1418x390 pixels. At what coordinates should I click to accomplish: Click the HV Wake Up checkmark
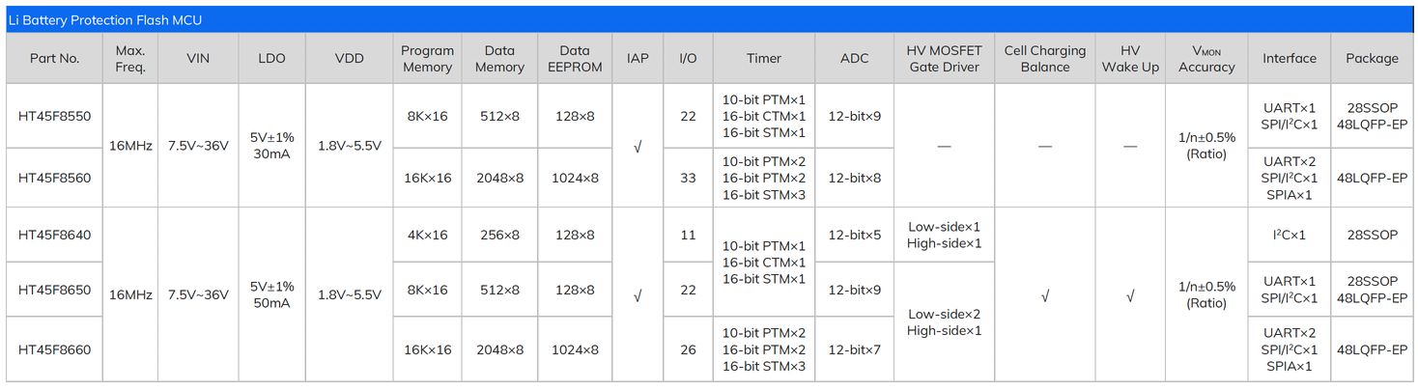(1130, 296)
